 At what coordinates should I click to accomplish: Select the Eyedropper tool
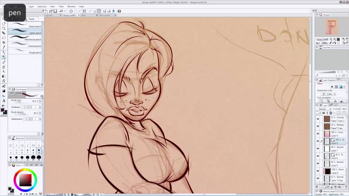click(x=4, y=47)
